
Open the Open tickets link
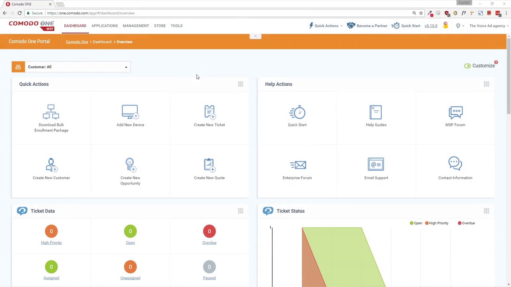point(130,243)
